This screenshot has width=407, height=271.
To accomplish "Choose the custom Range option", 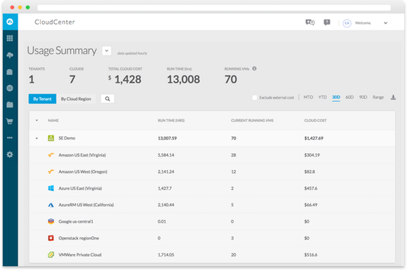I will [379, 98].
